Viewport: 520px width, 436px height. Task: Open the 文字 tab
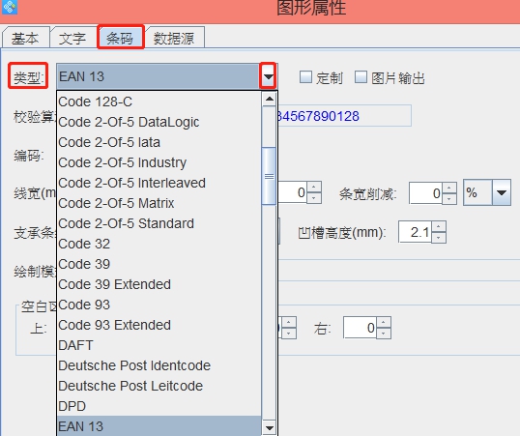72,38
